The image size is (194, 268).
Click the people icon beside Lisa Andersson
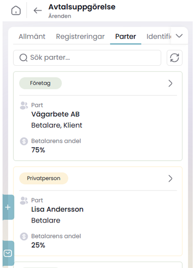(24, 201)
